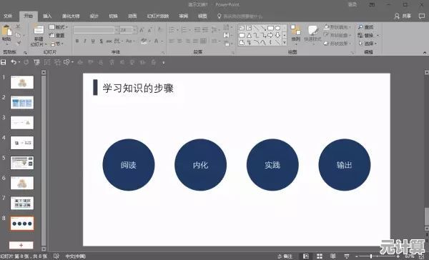Apply Underline with the U icon

[x=93, y=41]
